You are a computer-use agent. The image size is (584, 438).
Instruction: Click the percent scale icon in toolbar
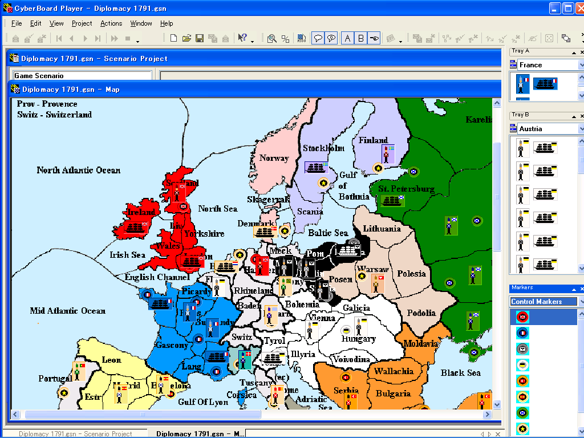tap(285, 38)
